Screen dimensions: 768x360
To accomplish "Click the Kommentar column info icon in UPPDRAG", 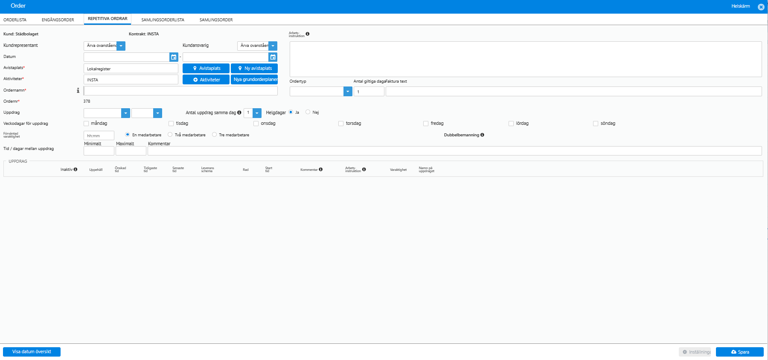I will click(321, 170).
